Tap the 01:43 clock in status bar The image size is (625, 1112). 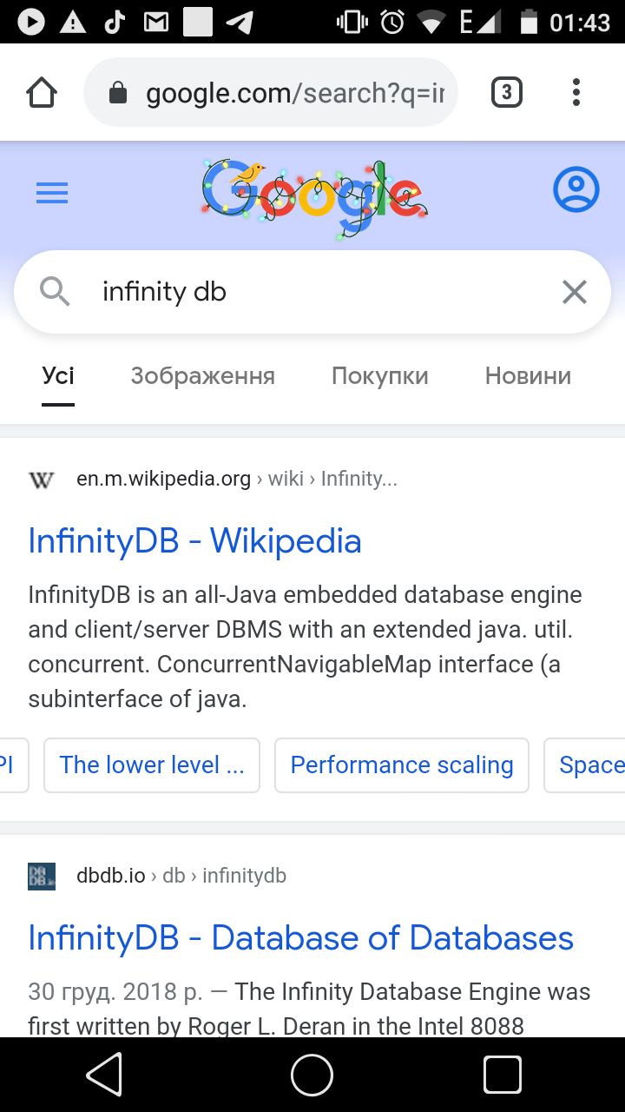tap(580, 22)
